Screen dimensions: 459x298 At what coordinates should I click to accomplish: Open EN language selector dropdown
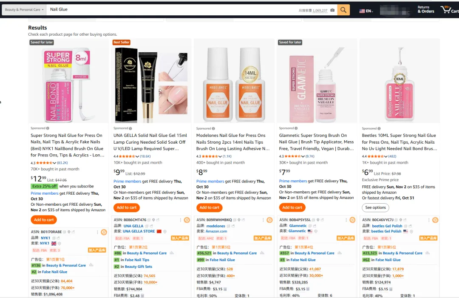(366, 11)
